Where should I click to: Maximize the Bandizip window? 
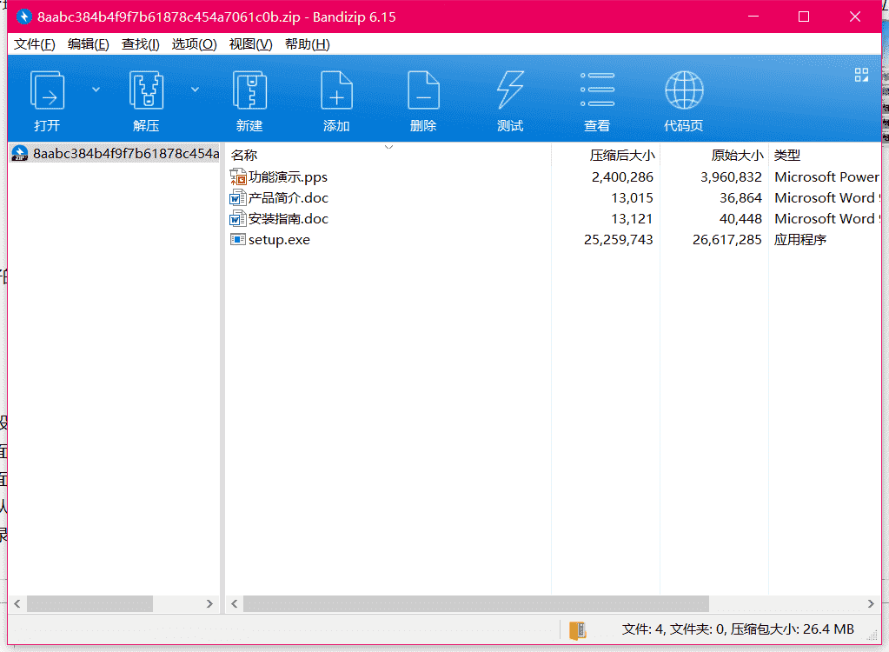(x=803, y=17)
